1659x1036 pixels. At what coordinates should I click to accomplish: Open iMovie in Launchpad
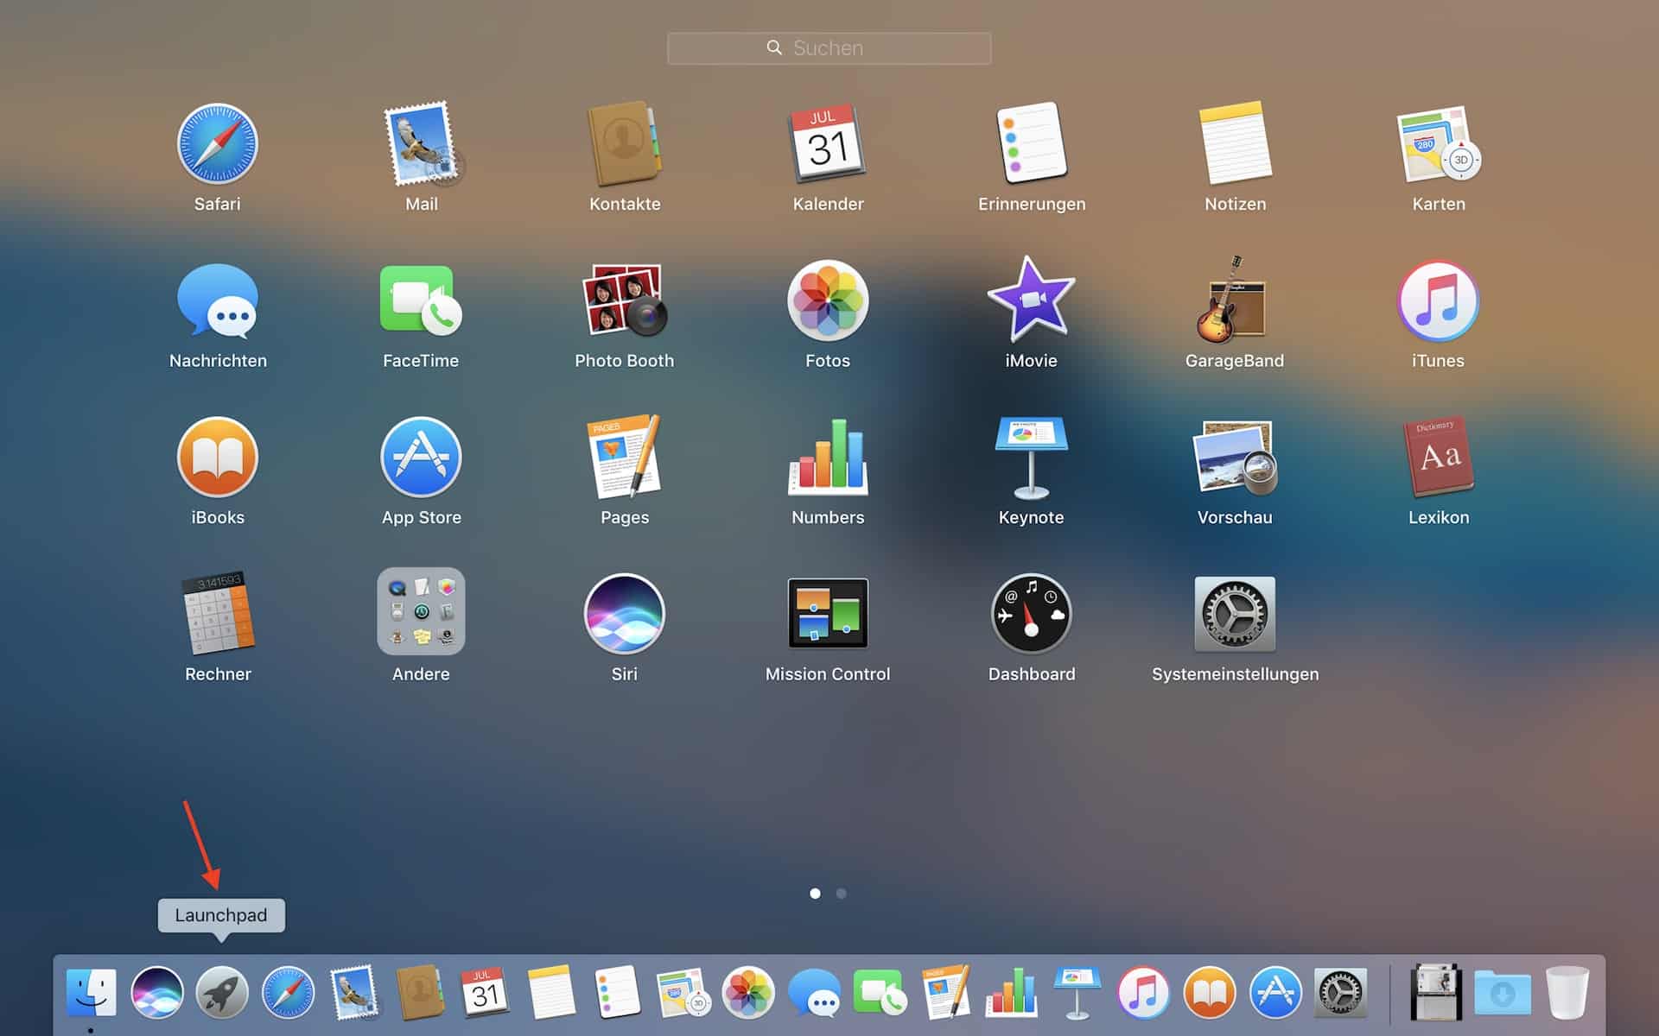coord(1032,299)
